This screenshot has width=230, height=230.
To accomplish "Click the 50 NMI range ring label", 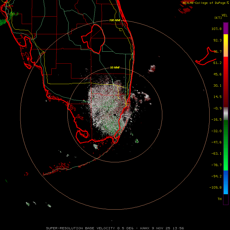I will (x=115, y=68).
